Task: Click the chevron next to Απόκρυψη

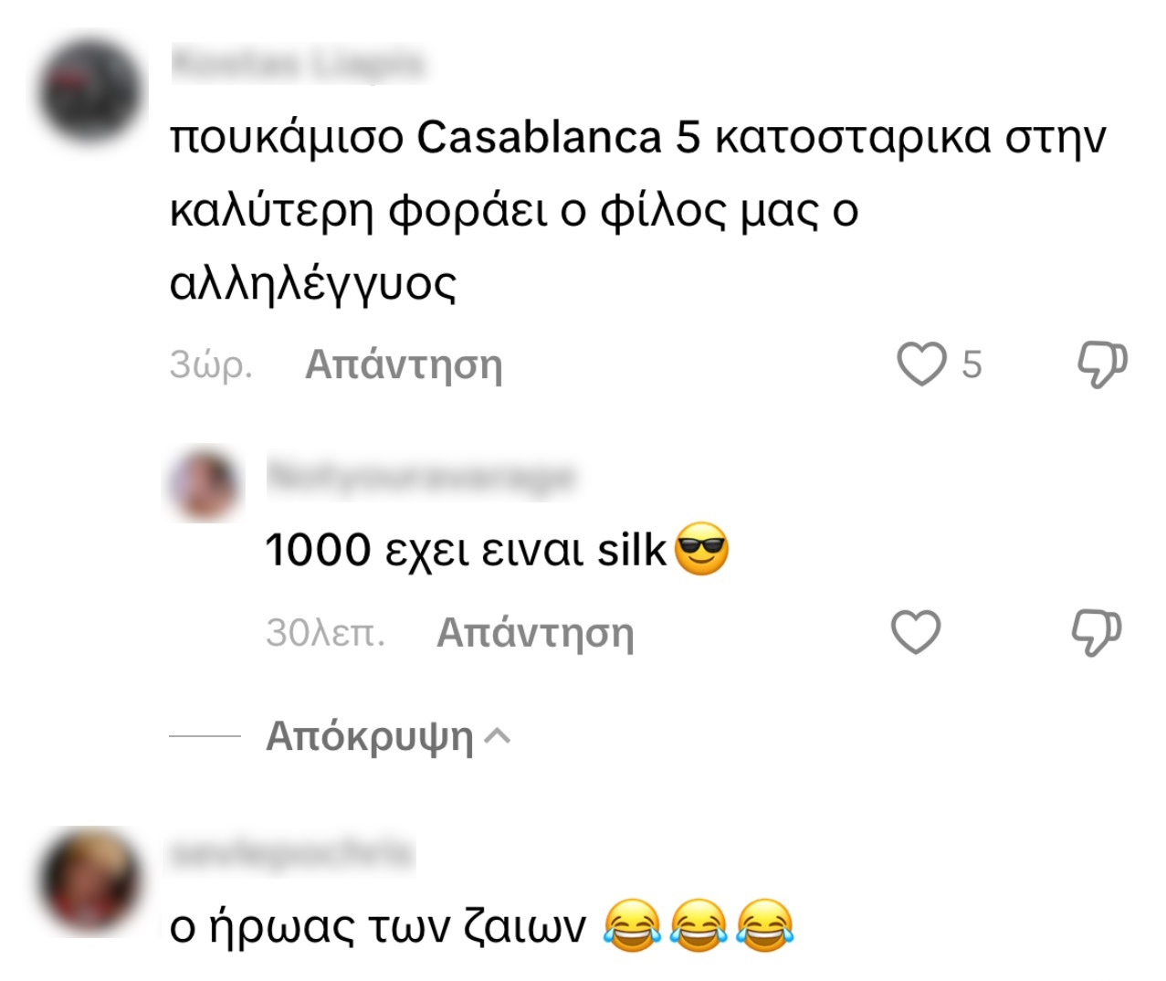Action: (497, 736)
